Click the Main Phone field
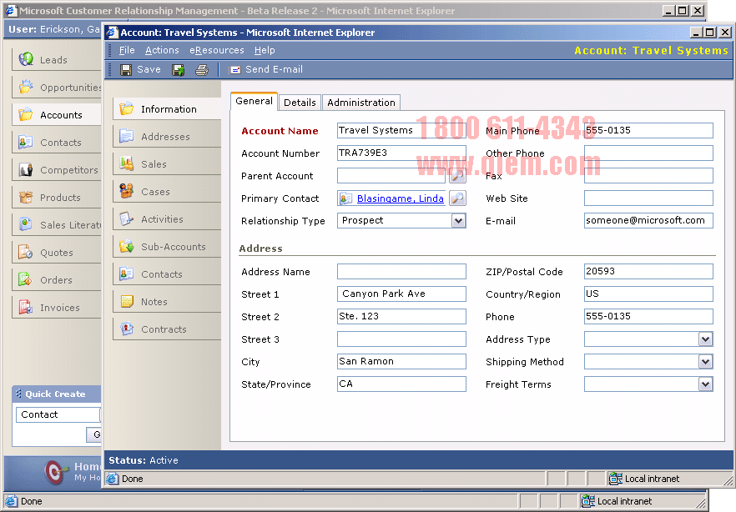The height and width of the screenshot is (512, 736). coord(648,130)
